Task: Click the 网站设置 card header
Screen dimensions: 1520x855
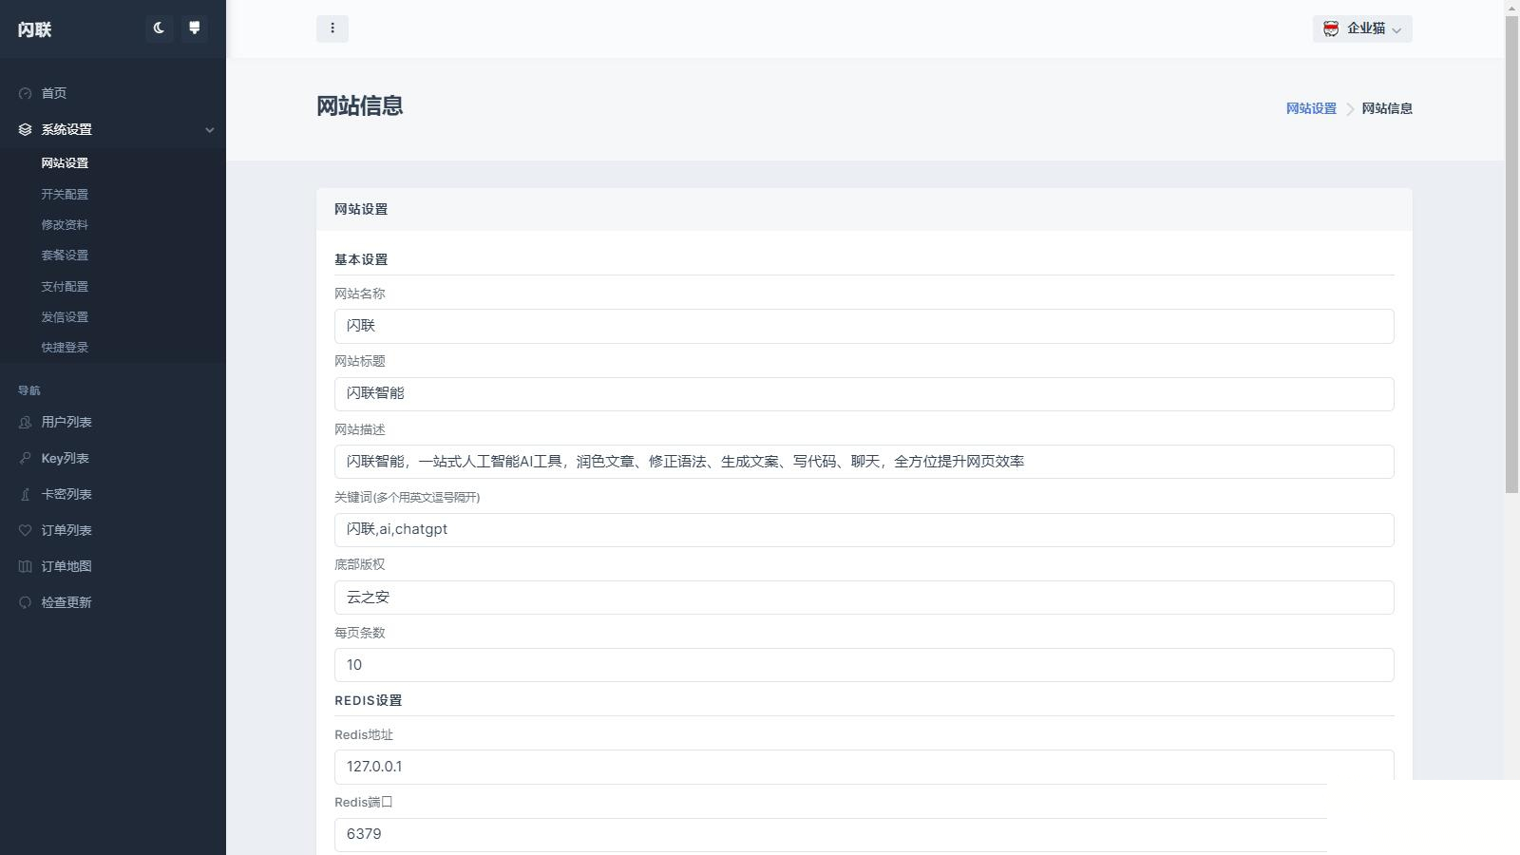Action: [x=864, y=209]
